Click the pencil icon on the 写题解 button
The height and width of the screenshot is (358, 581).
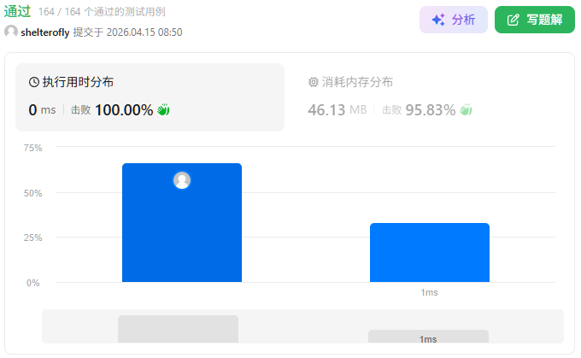coord(514,20)
